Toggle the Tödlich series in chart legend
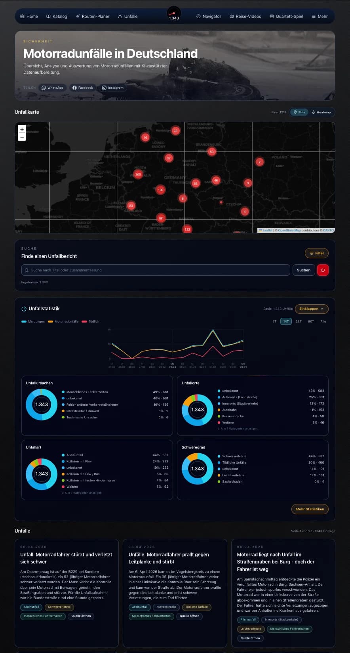The height and width of the screenshot is (653, 350). (91, 321)
